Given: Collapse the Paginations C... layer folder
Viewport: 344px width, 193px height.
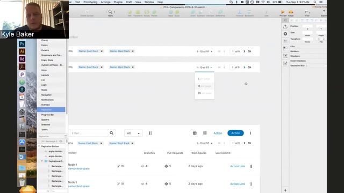Looking at the screenshot, I should click(x=42, y=161).
